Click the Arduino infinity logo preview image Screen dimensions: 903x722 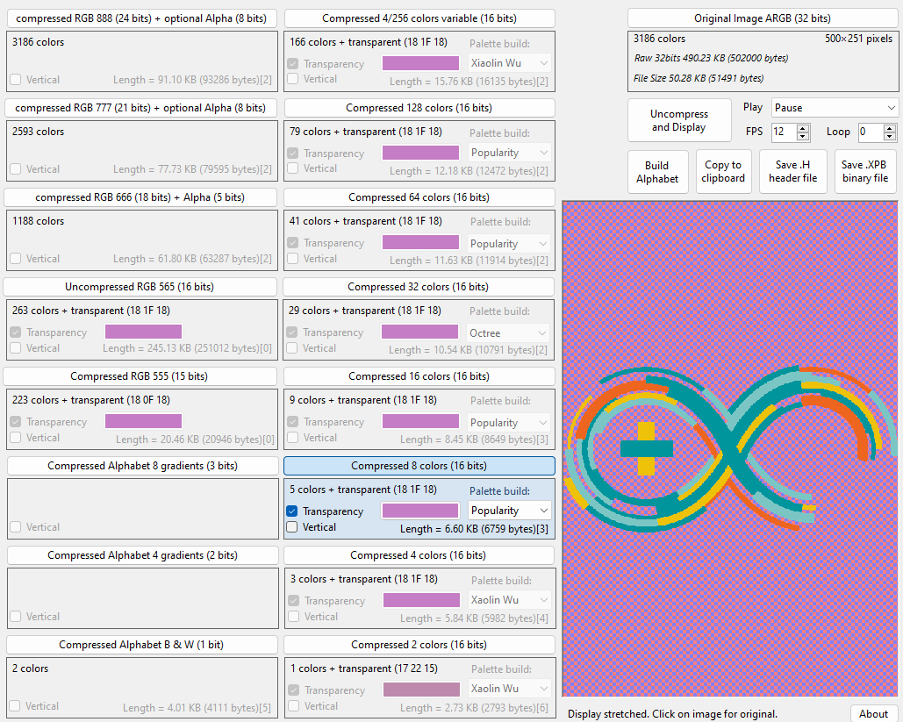[729, 448]
